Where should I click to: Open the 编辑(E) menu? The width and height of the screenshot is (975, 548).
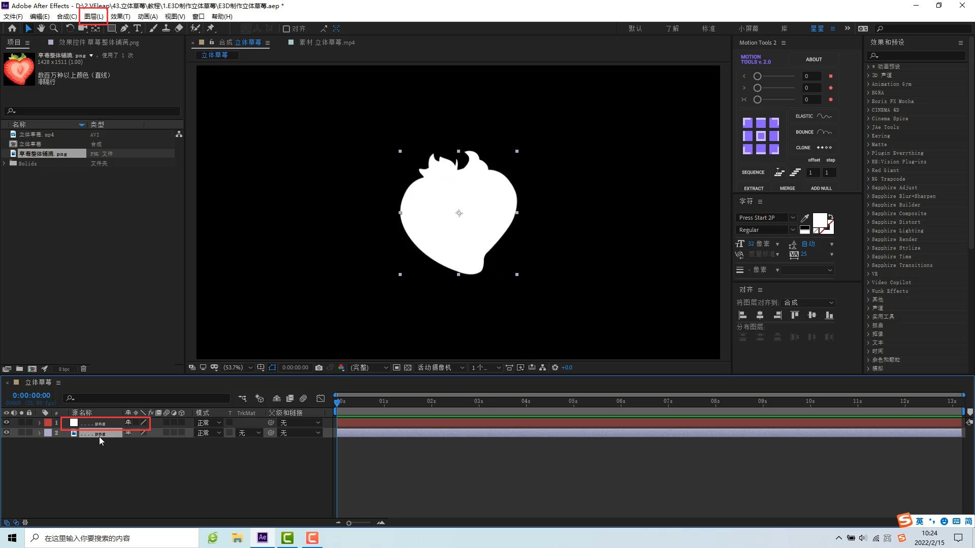pos(40,16)
